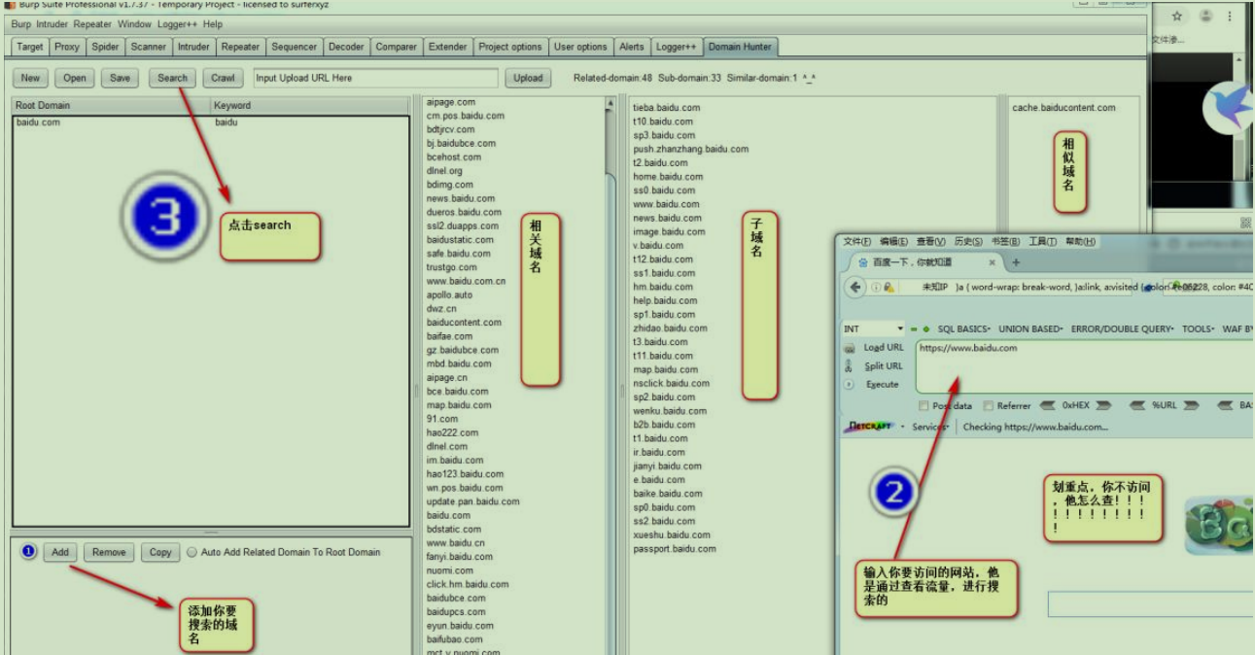Viewport: 1255px width, 655px height.
Task: Switch to the Proxy tab
Action: coord(67,47)
